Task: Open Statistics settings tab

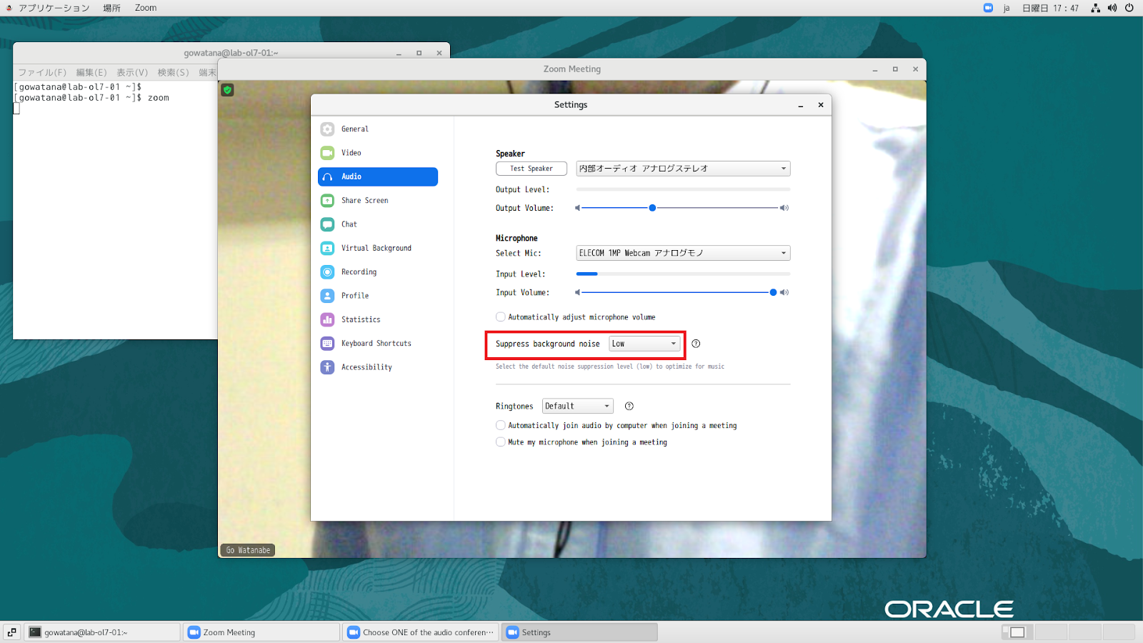Action: click(378, 319)
